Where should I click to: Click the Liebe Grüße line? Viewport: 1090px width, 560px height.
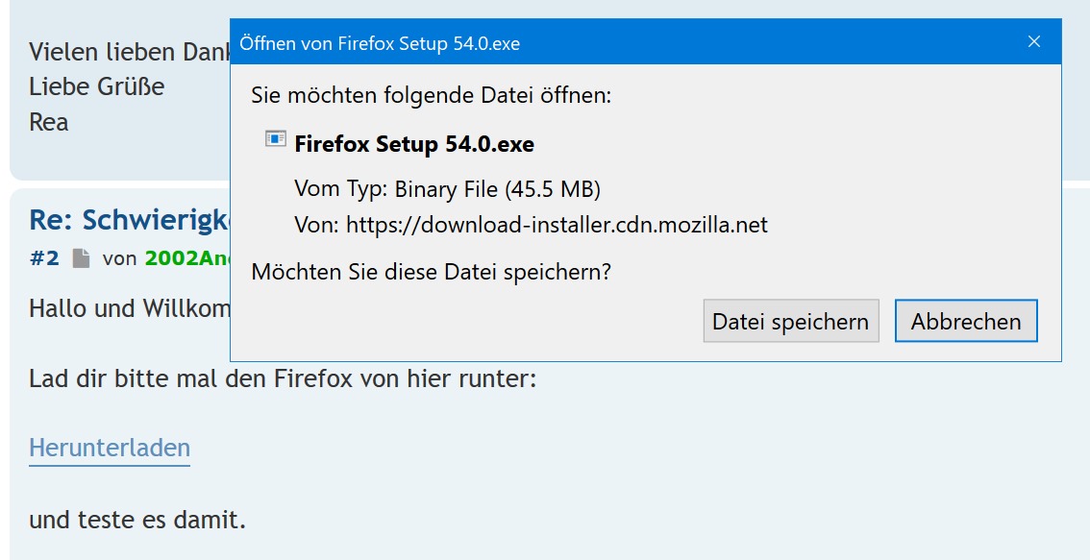coord(96,87)
